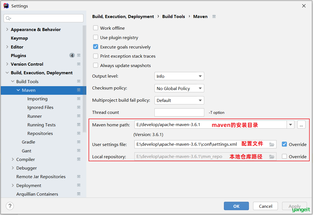Open folder browser for User settings file
Viewport: 313px width, 215px height.
[x=272, y=144]
